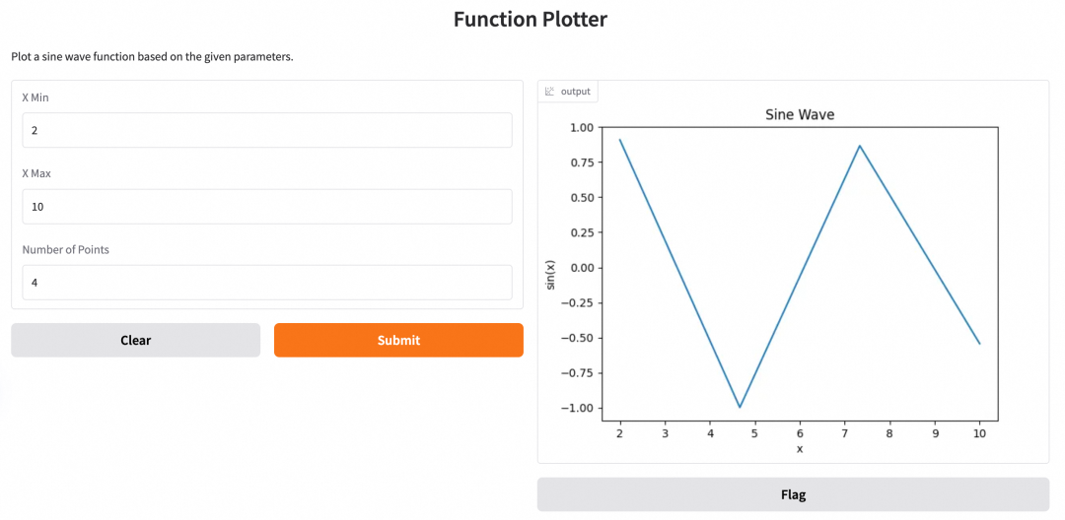Submit the sine wave parameters
The height and width of the screenshot is (520, 1065).
tap(398, 341)
